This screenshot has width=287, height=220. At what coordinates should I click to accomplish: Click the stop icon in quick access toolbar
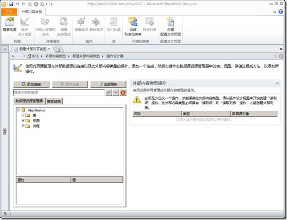pyautogui.click(x=36, y=4)
